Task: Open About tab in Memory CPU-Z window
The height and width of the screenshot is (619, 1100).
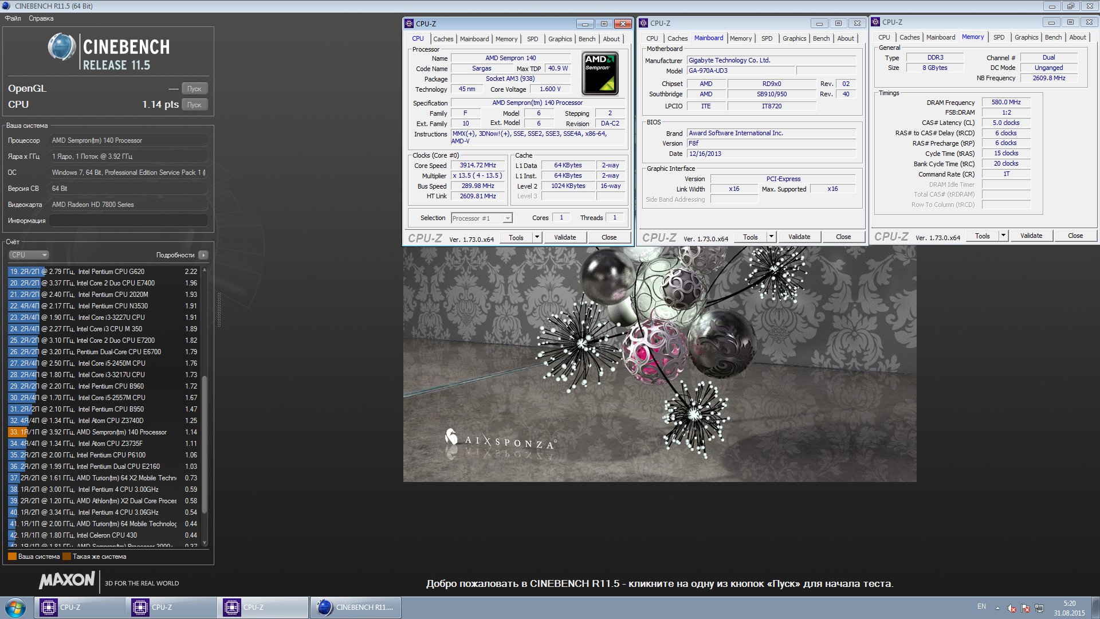Action: 1078,37
